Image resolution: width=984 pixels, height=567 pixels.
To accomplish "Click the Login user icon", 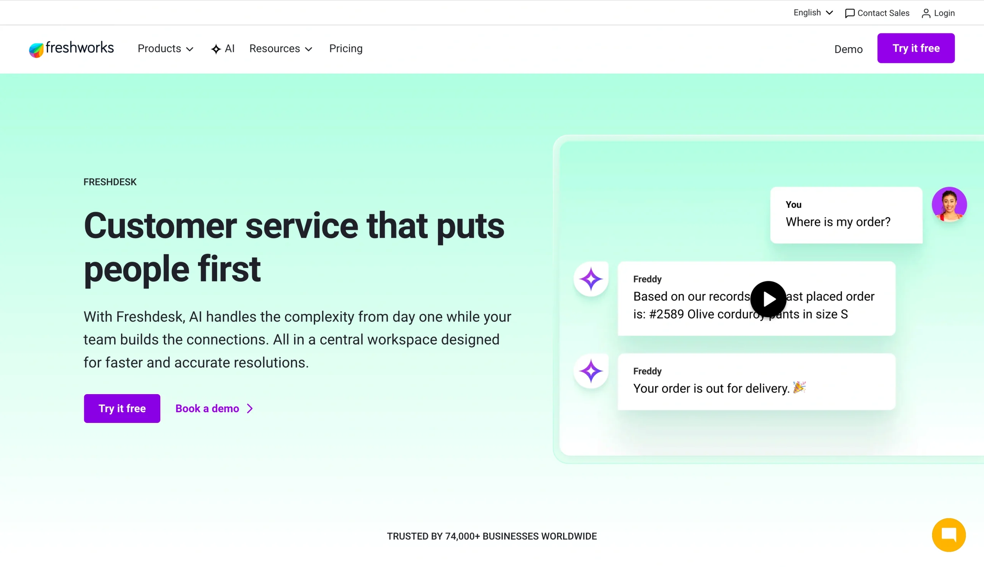I will point(926,13).
